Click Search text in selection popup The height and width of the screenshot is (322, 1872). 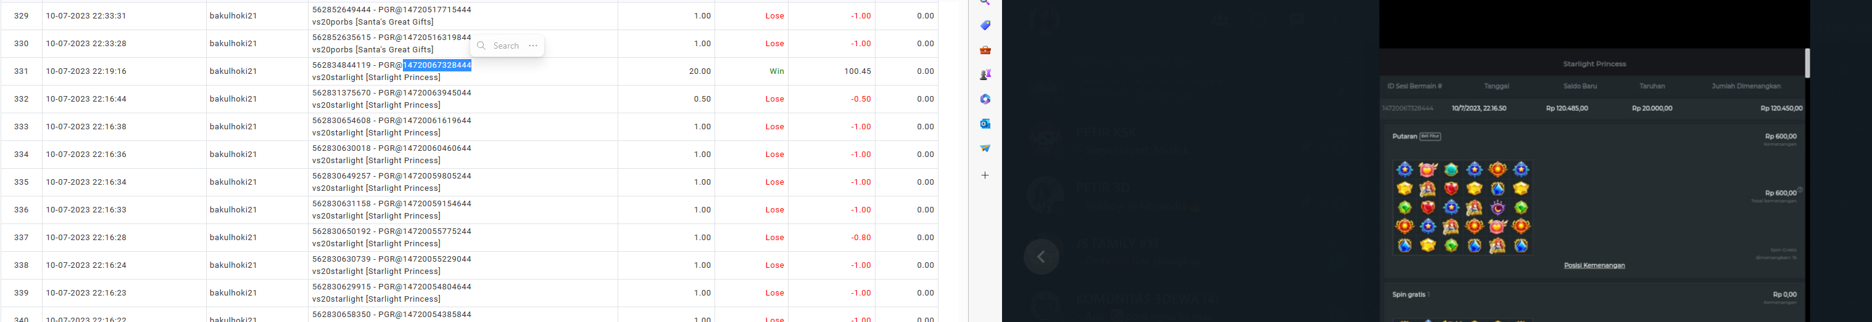tap(507, 46)
